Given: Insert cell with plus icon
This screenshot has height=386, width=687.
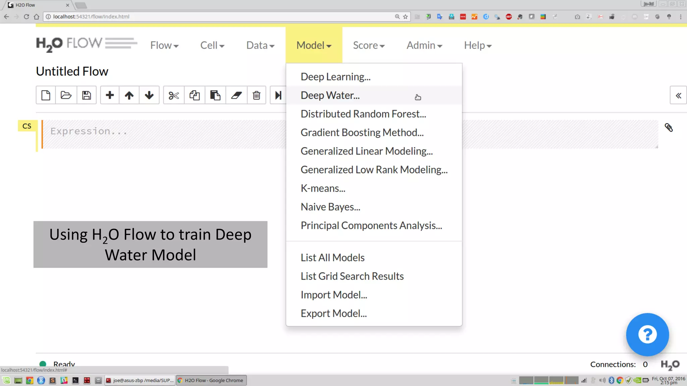Looking at the screenshot, I should tap(110, 95).
